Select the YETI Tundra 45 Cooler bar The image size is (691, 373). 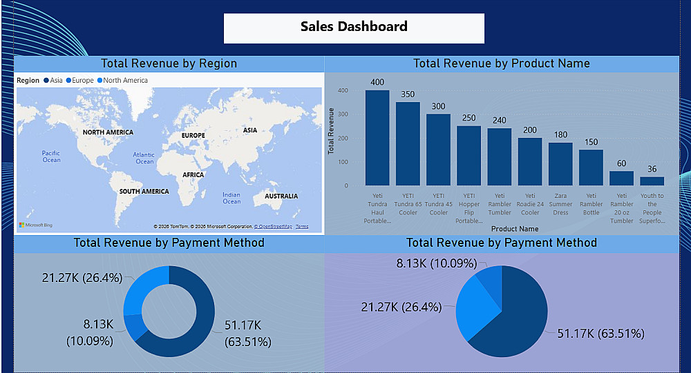coord(439,150)
